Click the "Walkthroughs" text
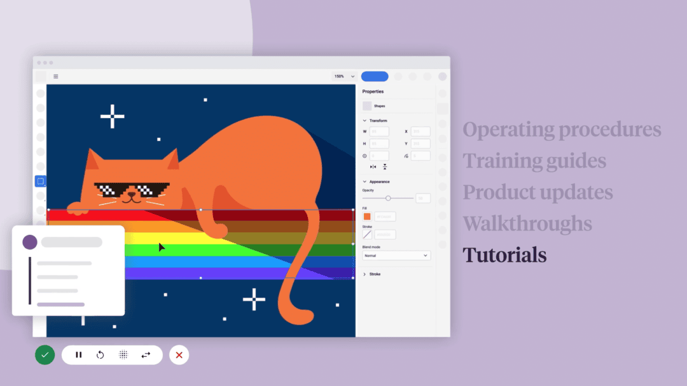687x386 pixels. tap(527, 223)
